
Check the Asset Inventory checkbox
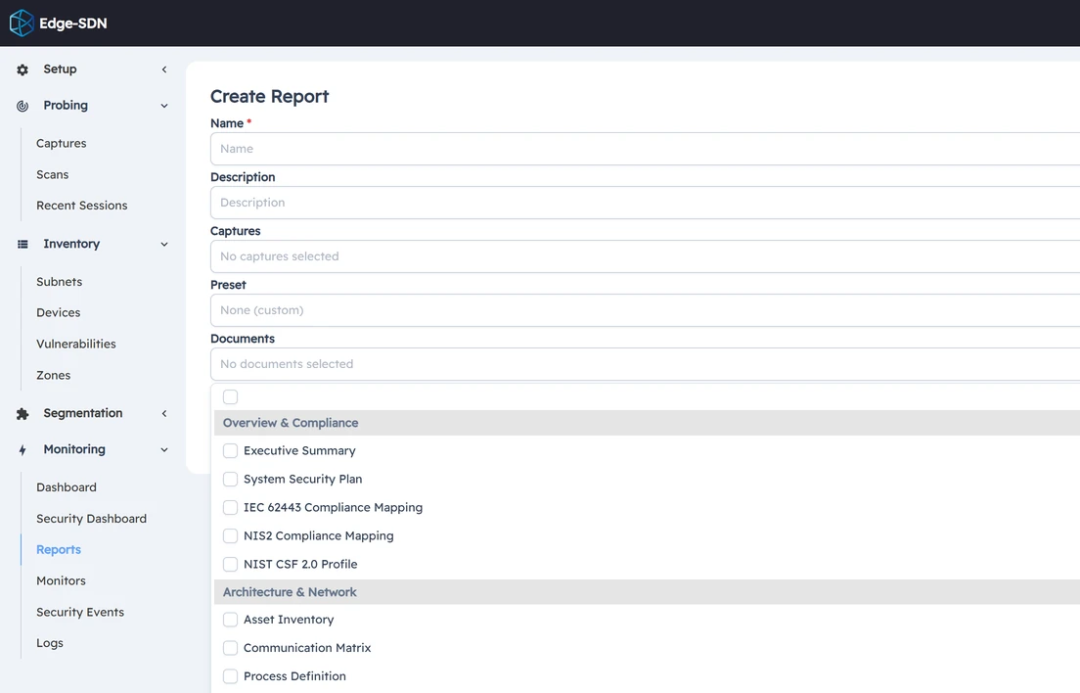(230, 620)
